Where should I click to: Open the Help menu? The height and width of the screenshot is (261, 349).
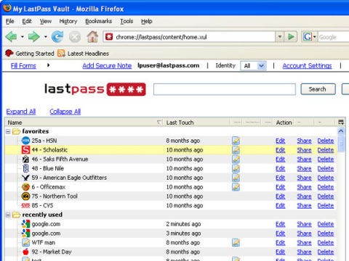click(147, 21)
